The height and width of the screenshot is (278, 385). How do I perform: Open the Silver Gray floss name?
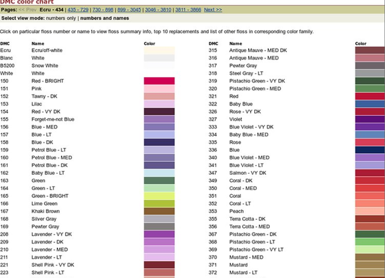tap(44, 219)
